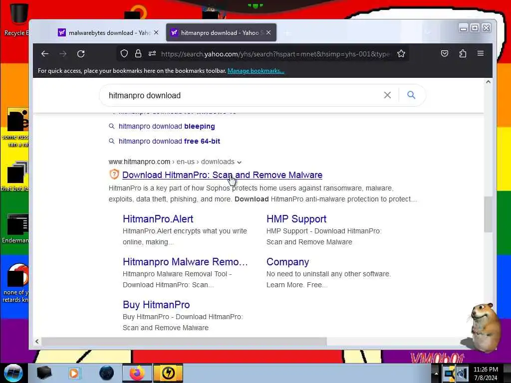Open the Firefox hamburger menu
The image size is (511, 383).
click(481, 53)
